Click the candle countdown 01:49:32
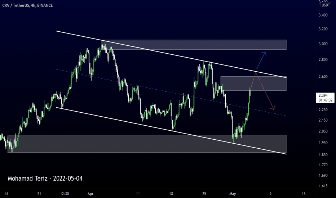 [326, 100]
